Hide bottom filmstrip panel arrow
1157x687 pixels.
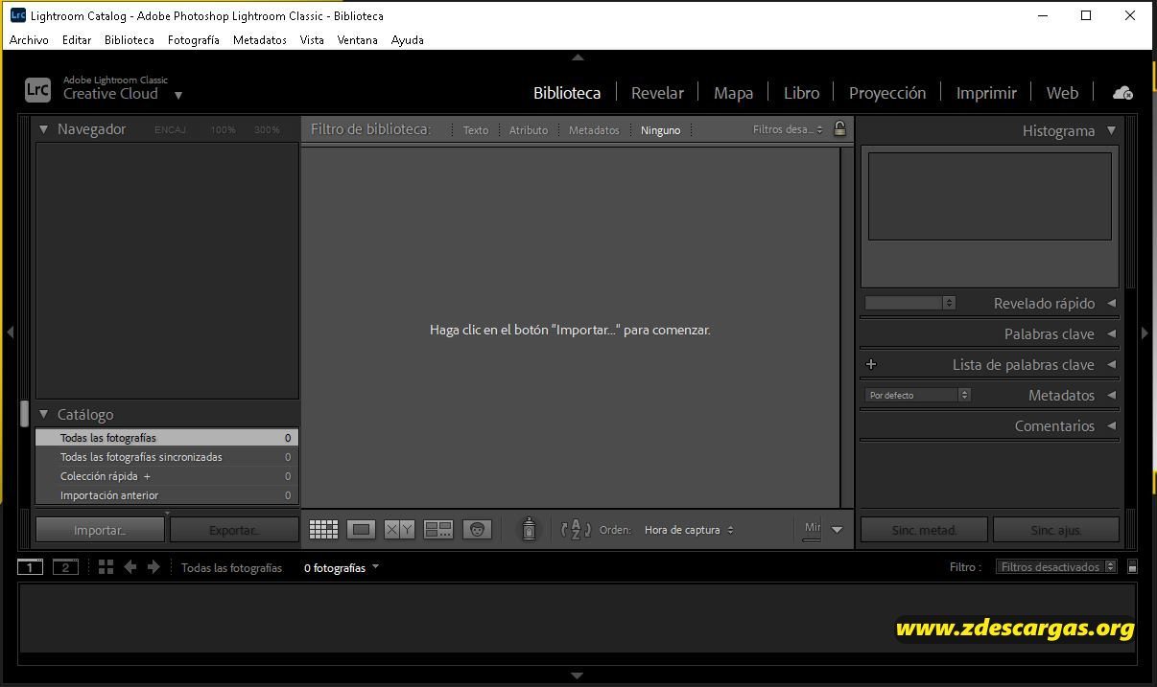click(x=578, y=676)
